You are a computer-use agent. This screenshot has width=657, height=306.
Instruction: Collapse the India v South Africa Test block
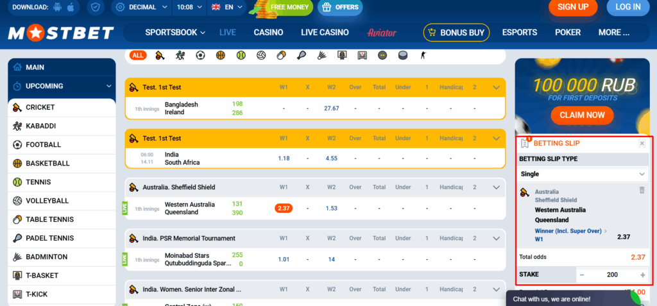(497, 139)
